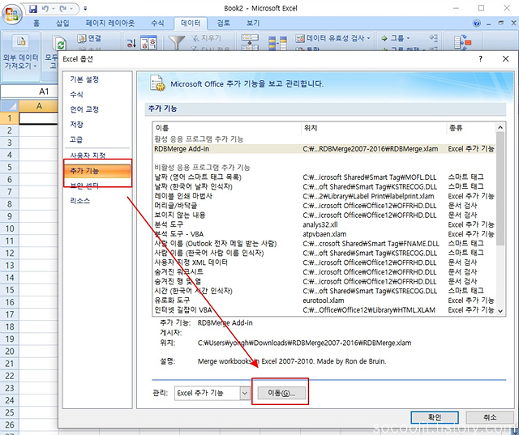Open the 검토 ribbon tab
Screen dimensions: 519x435
click(224, 23)
